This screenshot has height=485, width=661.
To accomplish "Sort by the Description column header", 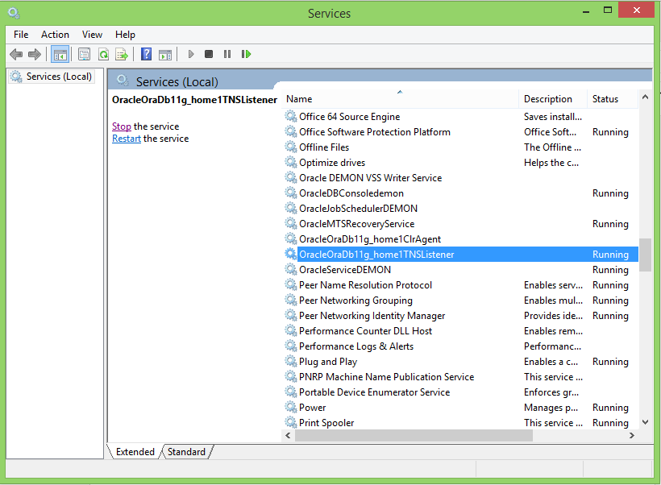I will (553, 99).
